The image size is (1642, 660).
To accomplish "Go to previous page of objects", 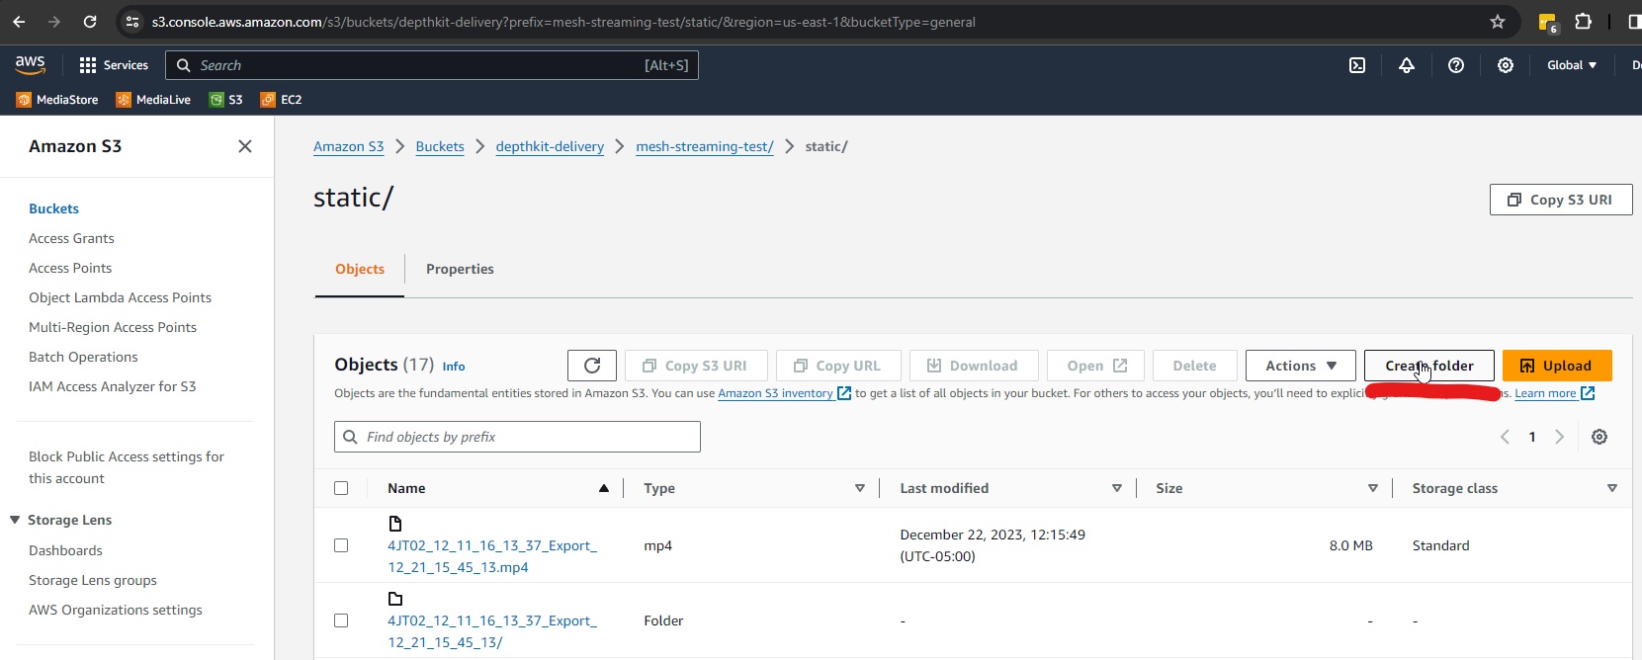I will (1505, 437).
